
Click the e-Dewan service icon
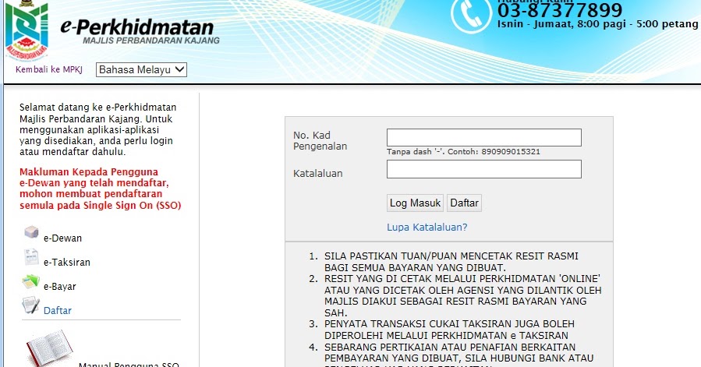pyautogui.click(x=31, y=232)
